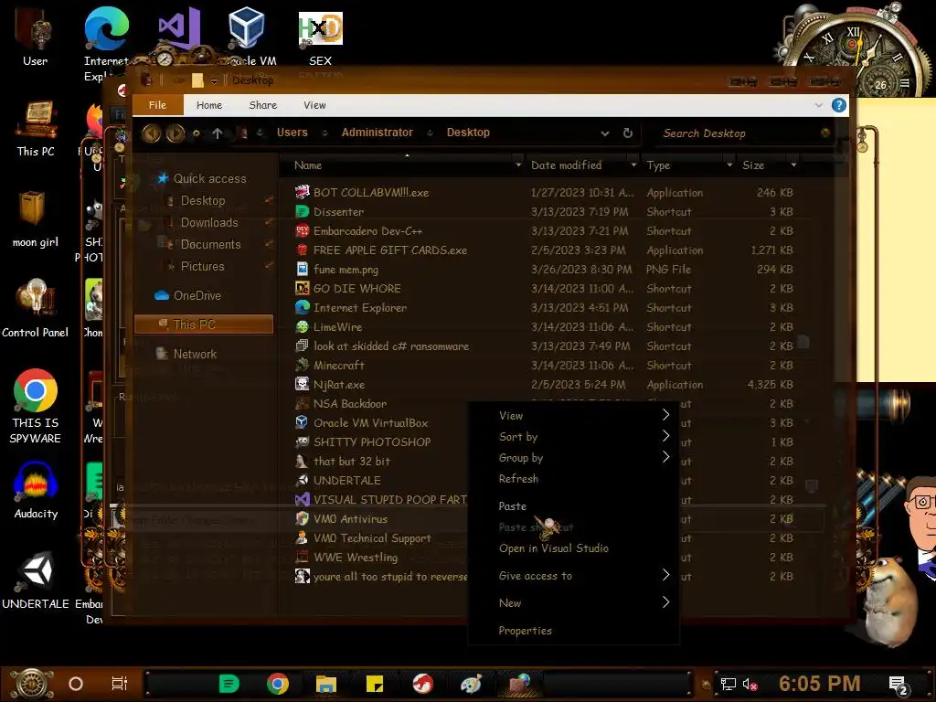
Task: Expand the Sort by submenu
Action: pos(574,437)
